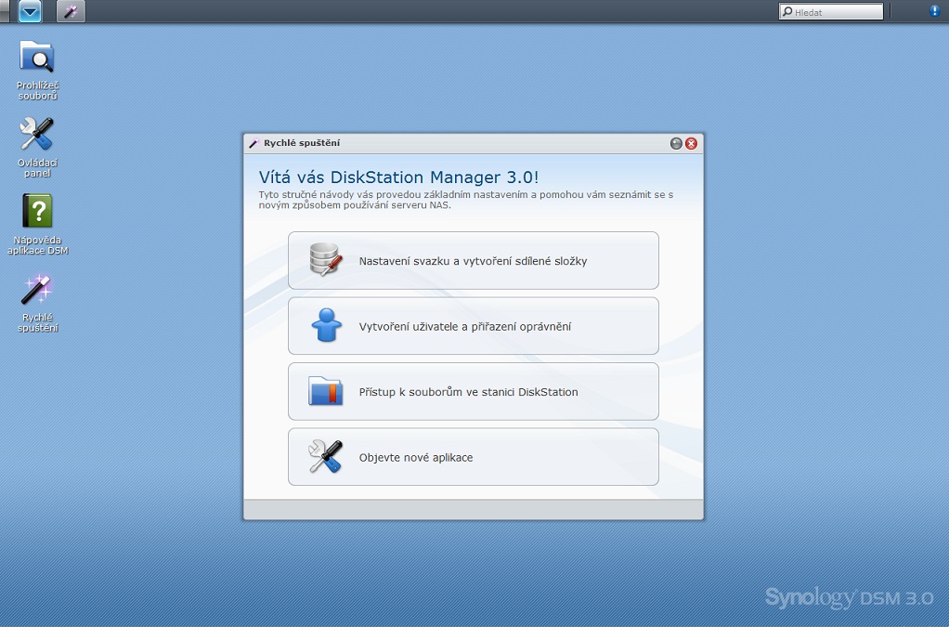Select 'Přístup k souborům ve stanici DiskStation' text
The height and width of the screenshot is (627, 949).
468,392
